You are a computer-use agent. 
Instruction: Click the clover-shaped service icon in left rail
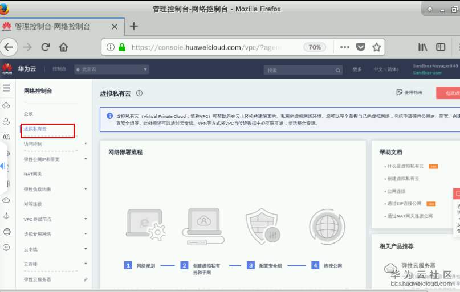point(6,121)
